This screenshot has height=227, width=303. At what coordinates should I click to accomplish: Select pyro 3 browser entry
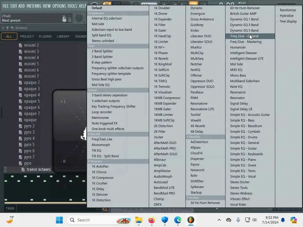click(x=29, y=132)
